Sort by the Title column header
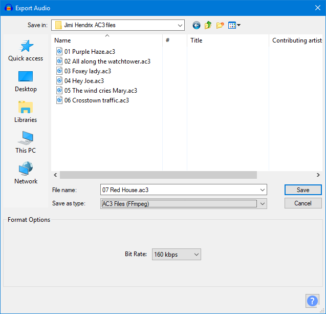This screenshot has width=326, height=314. 228,40
